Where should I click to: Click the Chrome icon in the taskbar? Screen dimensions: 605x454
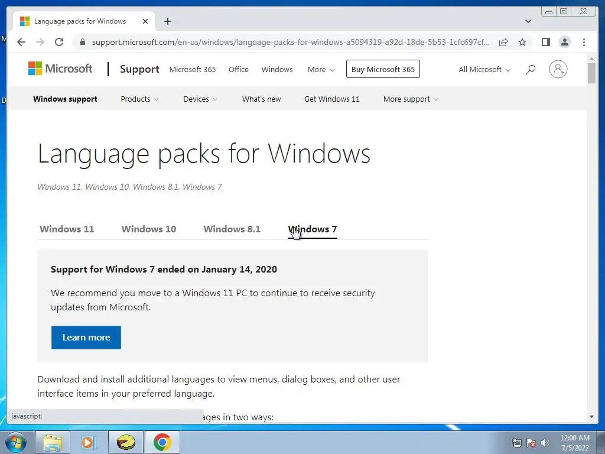coord(162,442)
